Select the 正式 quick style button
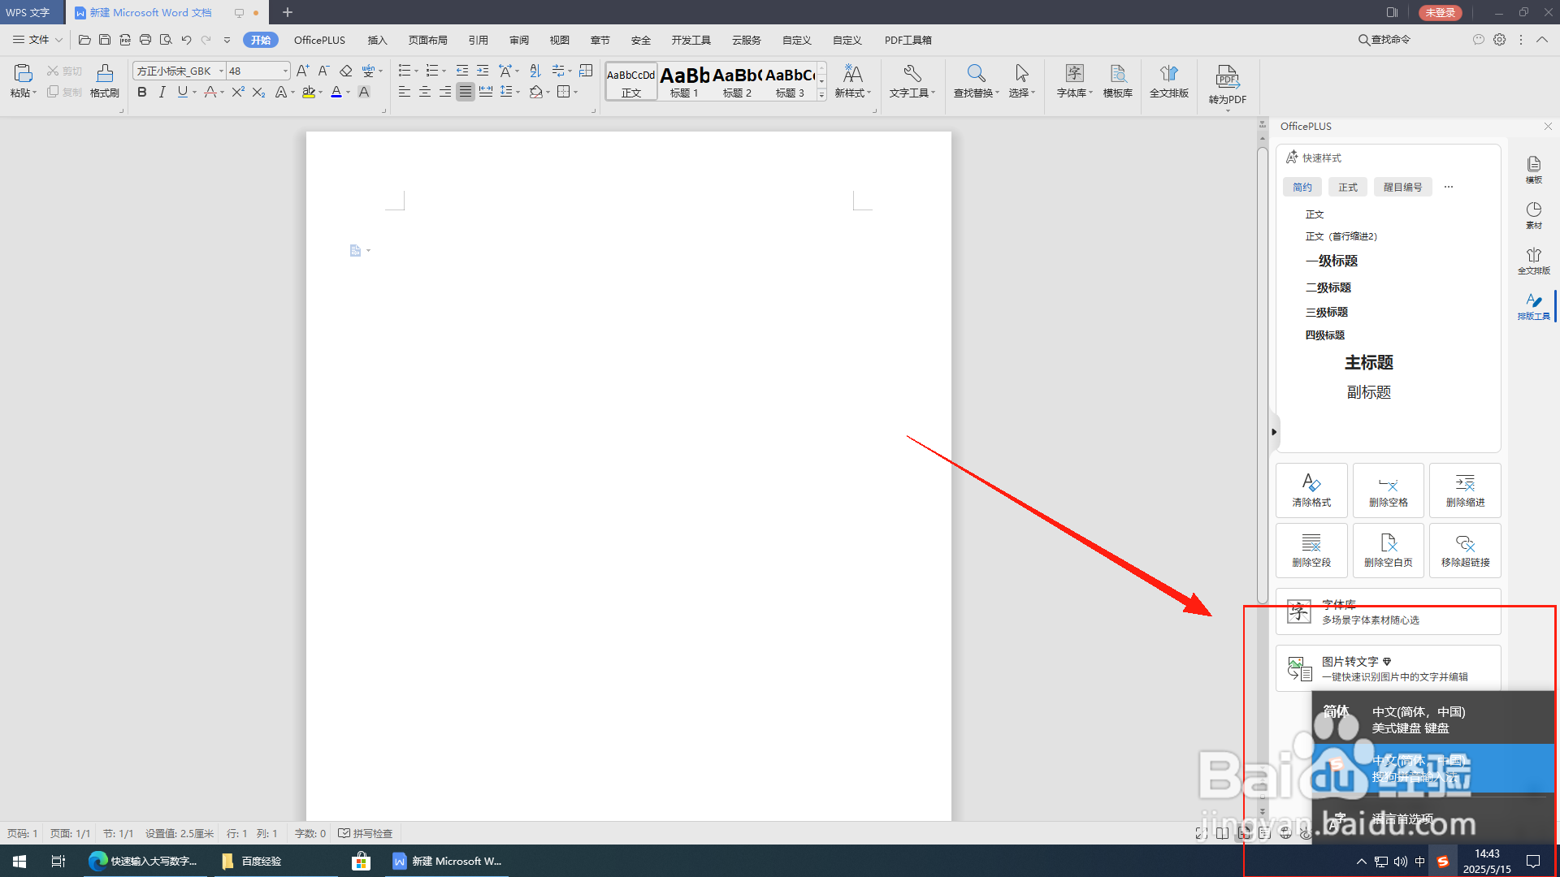Screen dimensions: 1560x877 pyautogui.click(x=1347, y=187)
